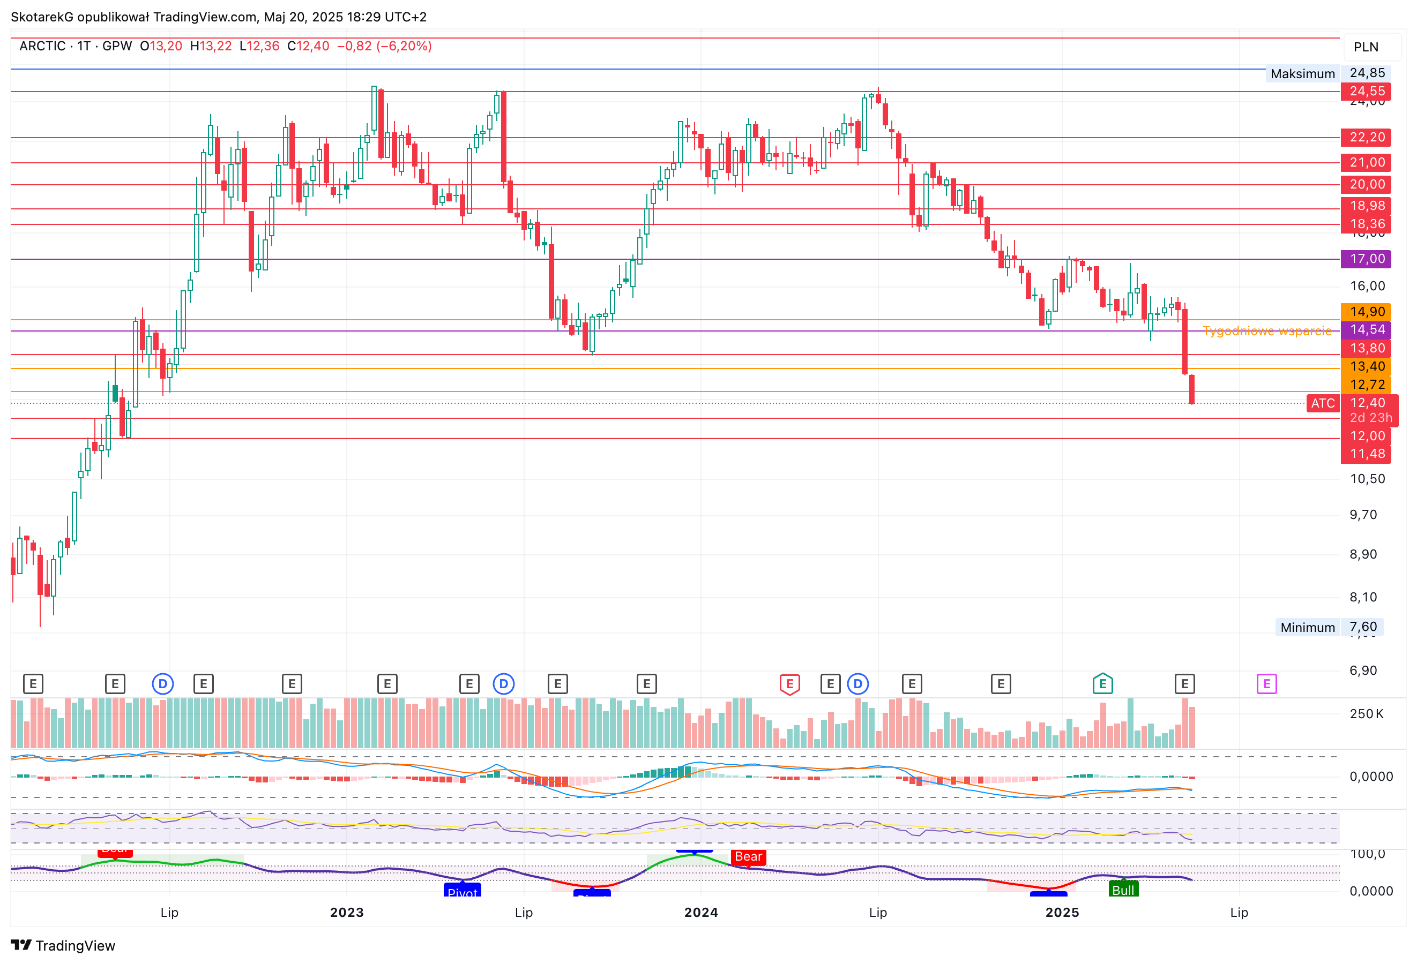Click the red earnings E marker
The height and width of the screenshot is (964, 1417).
pyautogui.click(x=789, y=684)
